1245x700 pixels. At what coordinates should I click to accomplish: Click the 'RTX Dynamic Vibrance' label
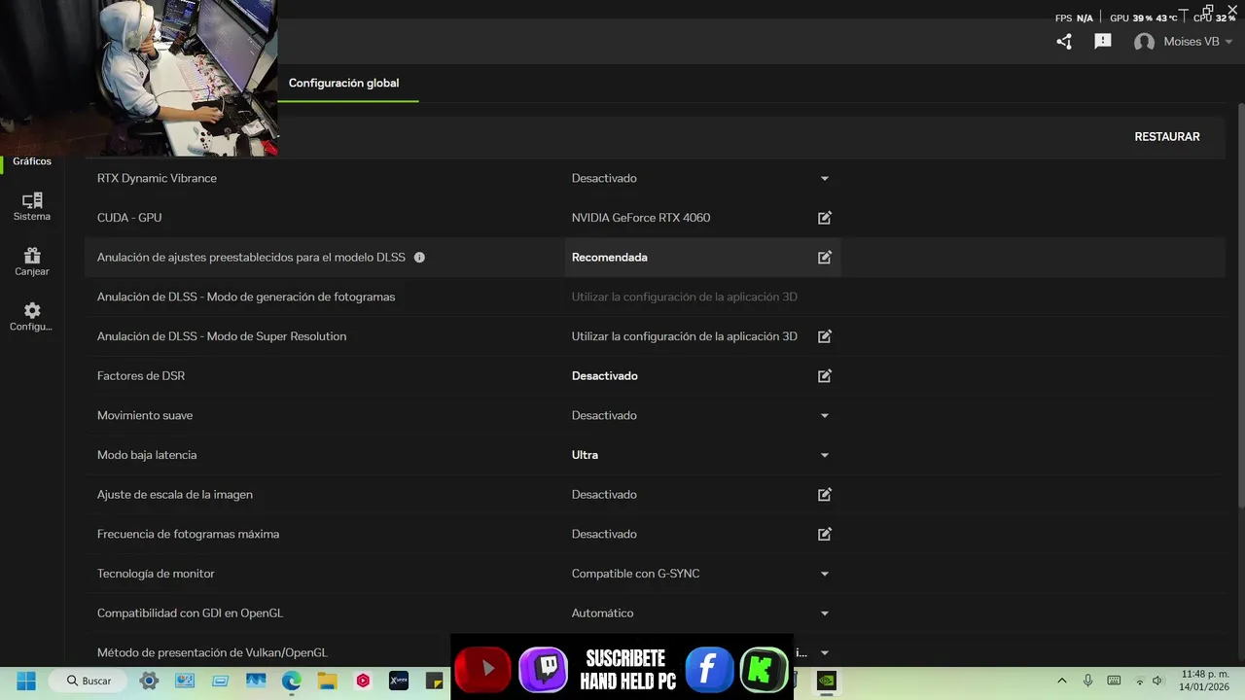tap(157, 179)
